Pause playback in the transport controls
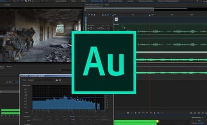Viewport: 207px width, 125px height. click(136, 113)
